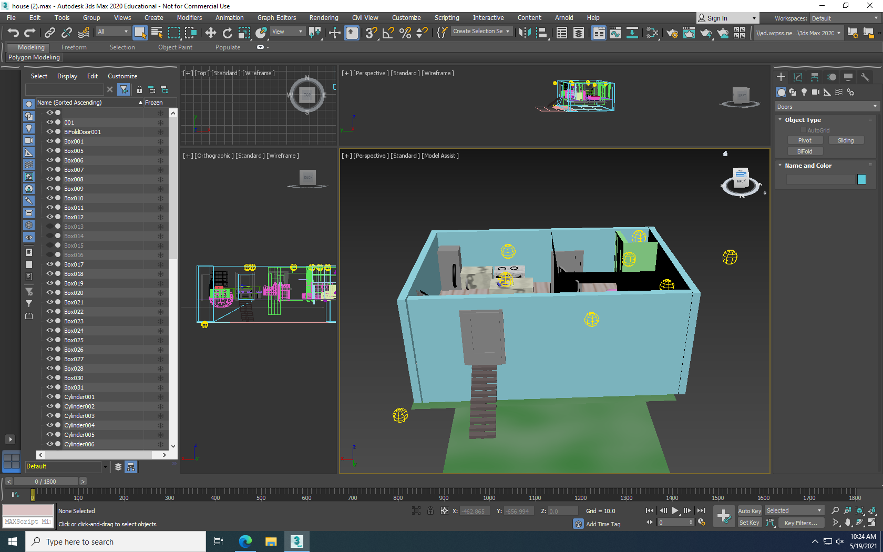Image resolution: width=883 pixels, height=552 pixels.
Task: Click the 0 / 1800 time slider
Action: click(x=46, y=481)
